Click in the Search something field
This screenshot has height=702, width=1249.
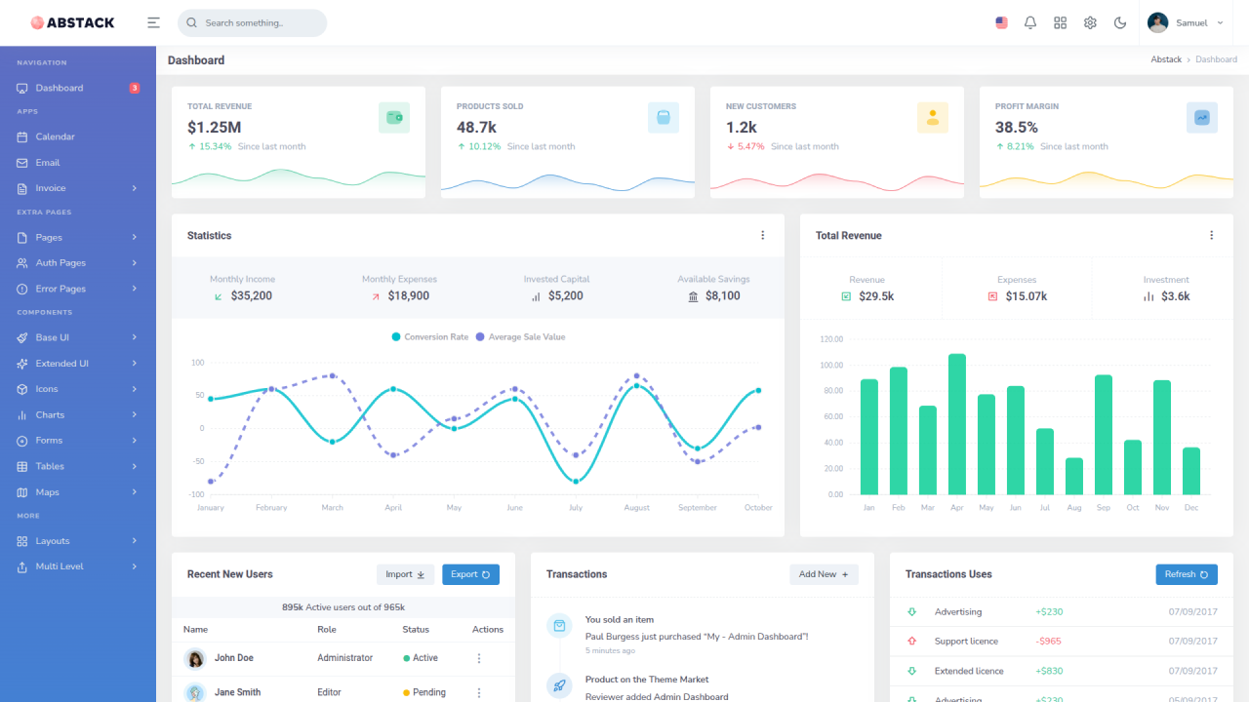252,22
